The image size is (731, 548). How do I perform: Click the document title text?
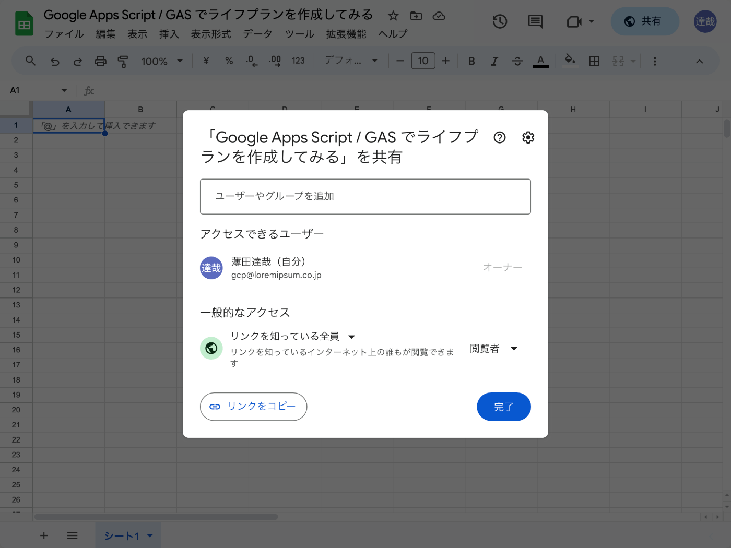[208, 15]
